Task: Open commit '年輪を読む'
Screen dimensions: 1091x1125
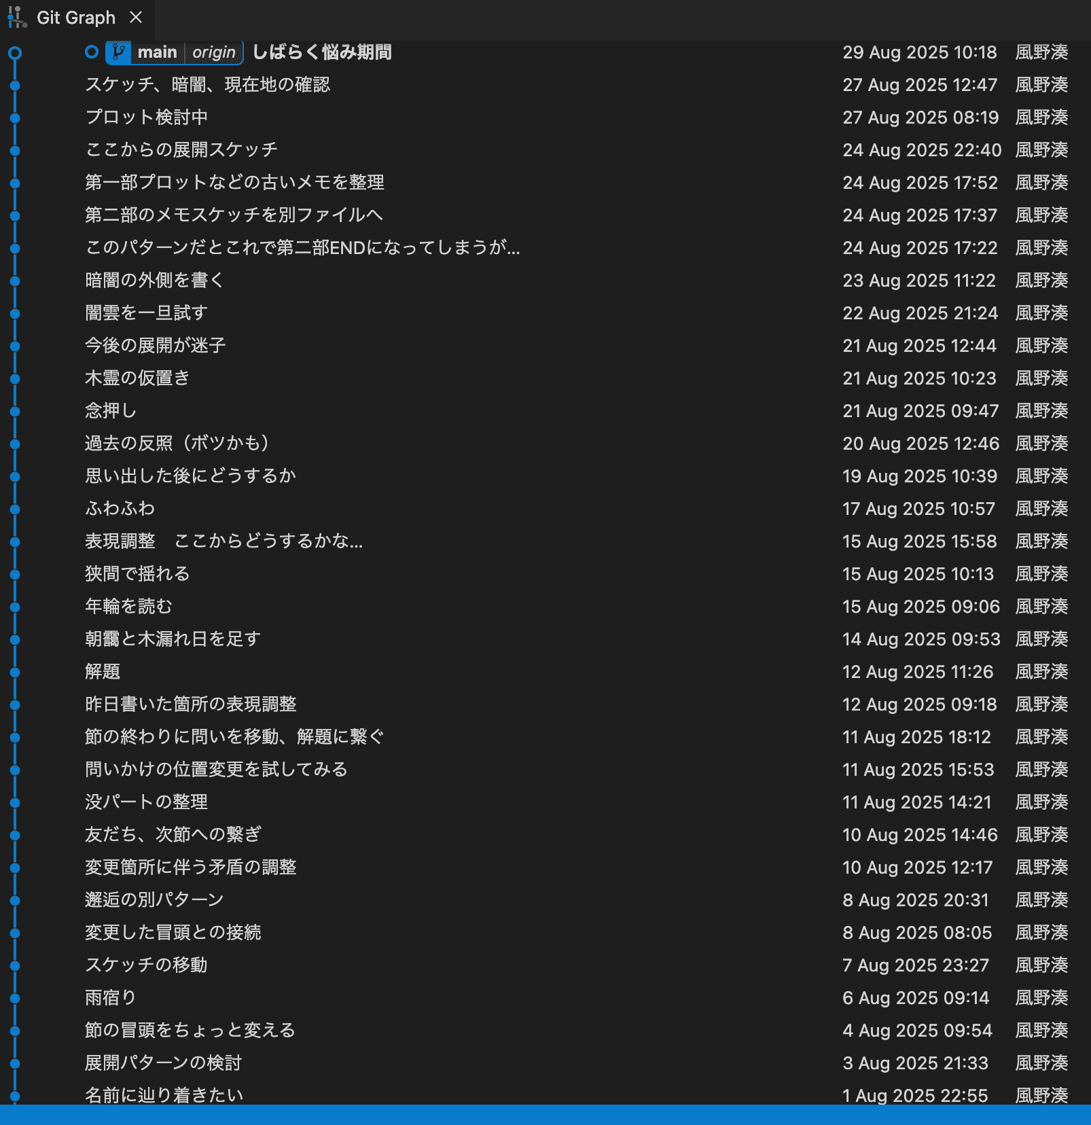Action: coord(129,607)
